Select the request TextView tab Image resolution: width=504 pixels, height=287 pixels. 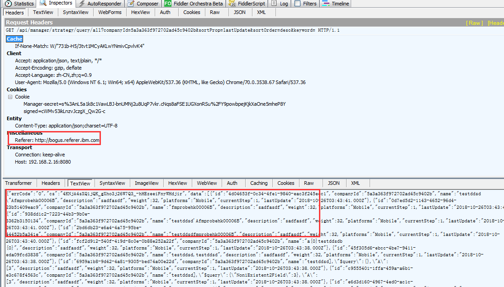[43, 12]
